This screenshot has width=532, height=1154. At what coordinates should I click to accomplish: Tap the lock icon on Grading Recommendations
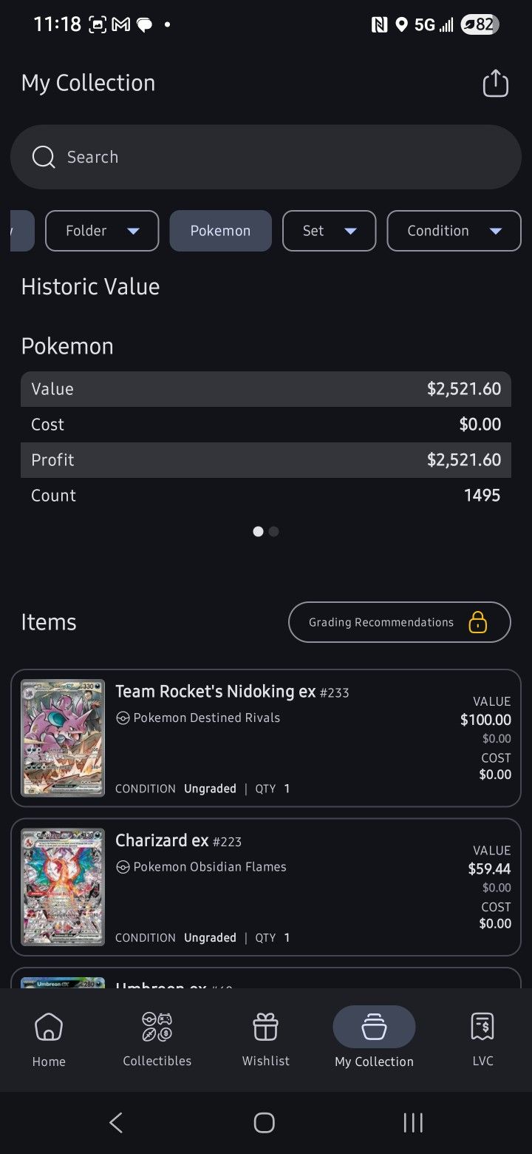pyautogui.click(x=478, y=622)
